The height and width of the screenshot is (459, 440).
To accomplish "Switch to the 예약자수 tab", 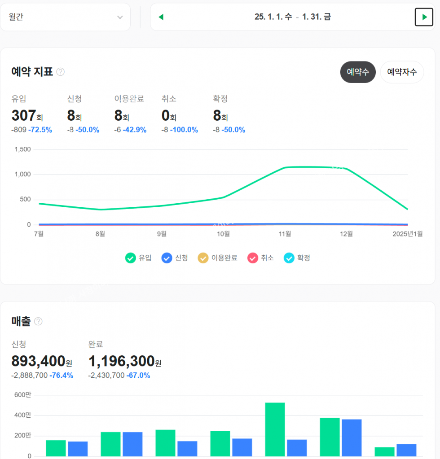I will [x=402, y=72].
